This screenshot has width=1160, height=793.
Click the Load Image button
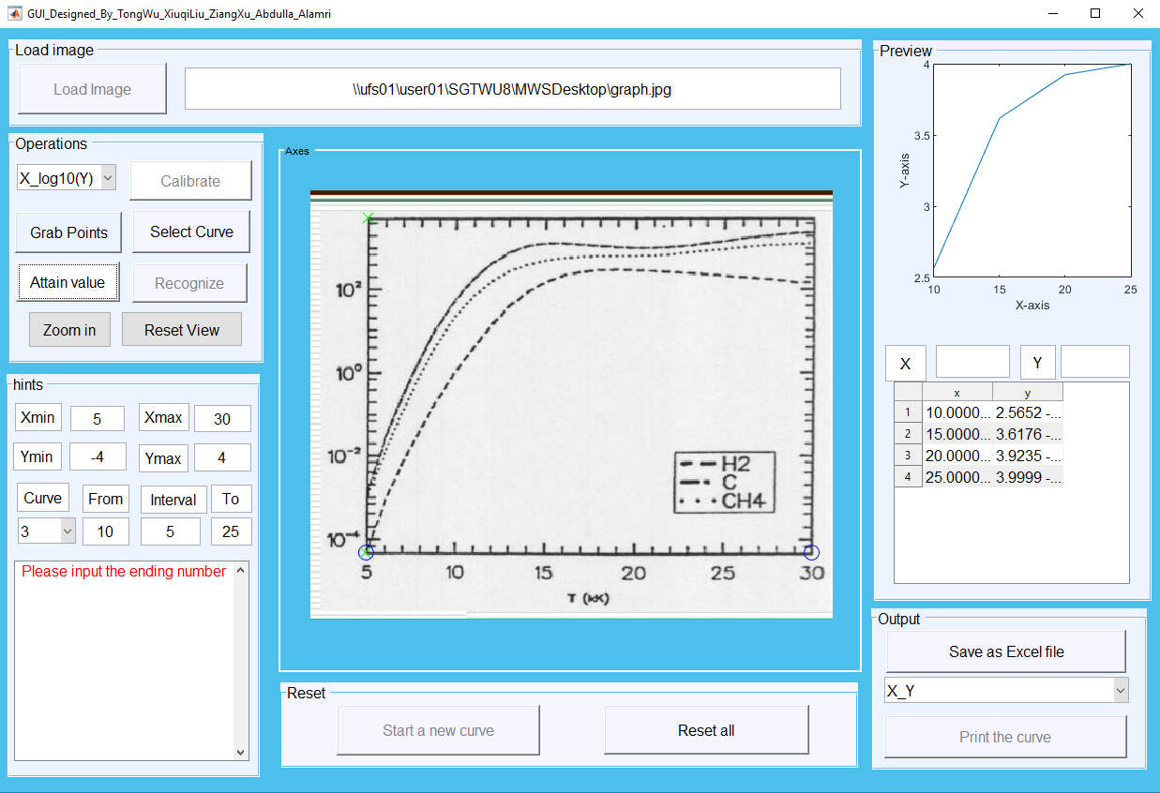coord(91,87)
